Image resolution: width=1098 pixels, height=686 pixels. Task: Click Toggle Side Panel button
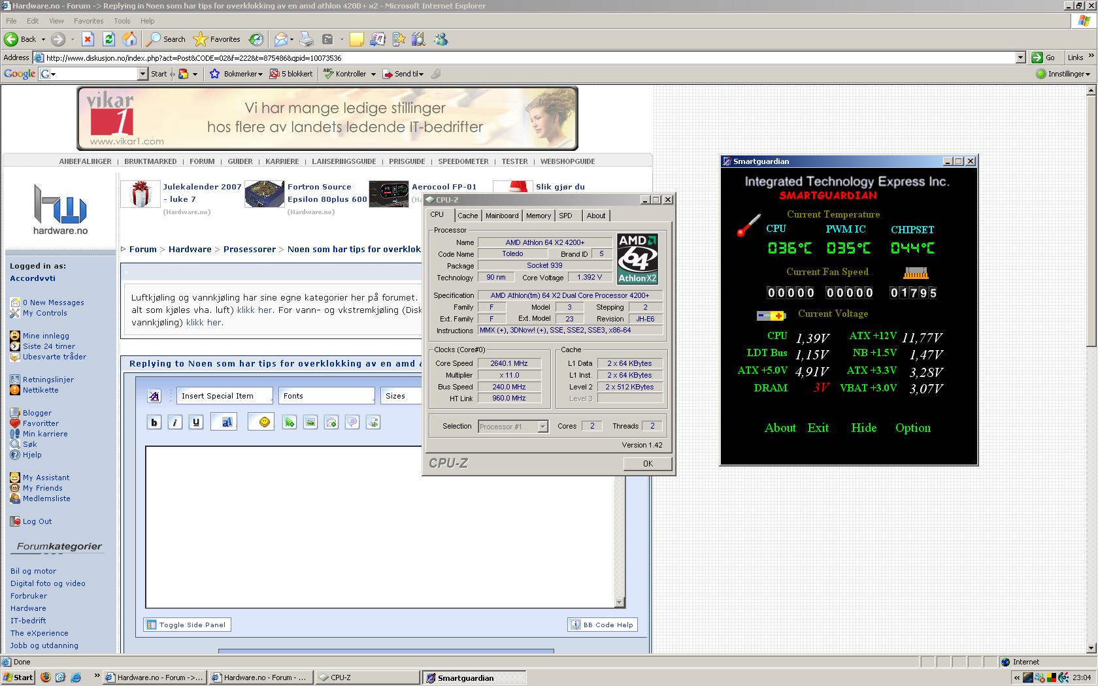coord(187,625)
